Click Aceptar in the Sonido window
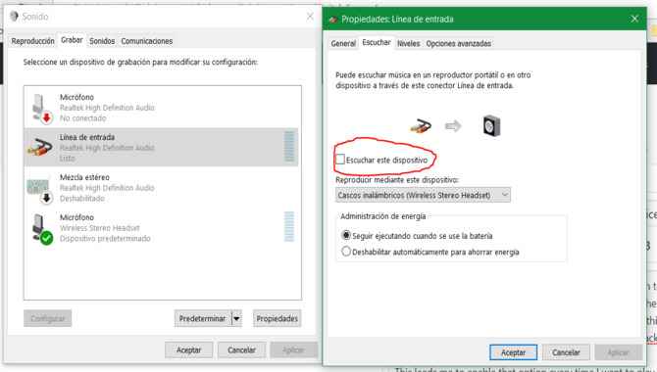The height and width of the screenshot is (372, 657). pos(188,349)
